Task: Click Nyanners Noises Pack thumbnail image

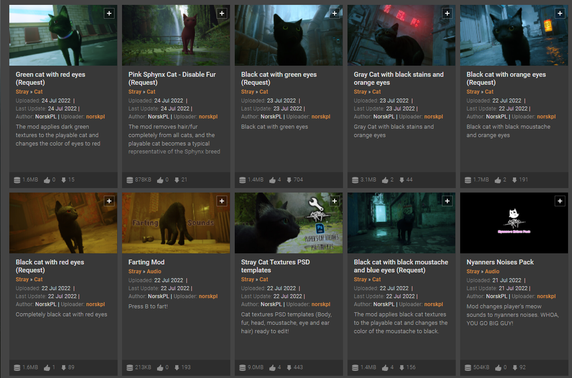Action: (x=514, y=223)
